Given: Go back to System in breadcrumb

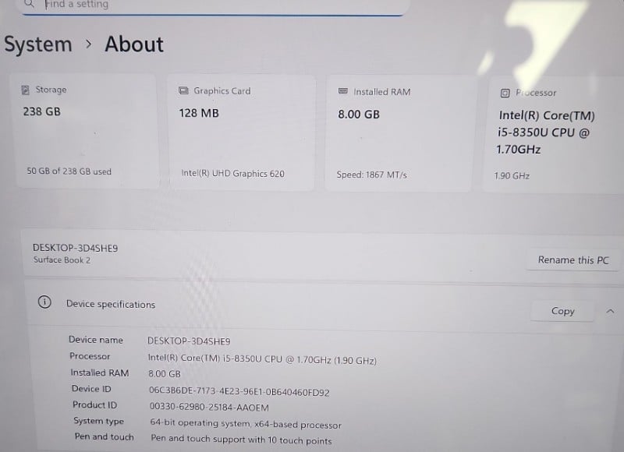Looking at the screenshot, I should (38, 44).
